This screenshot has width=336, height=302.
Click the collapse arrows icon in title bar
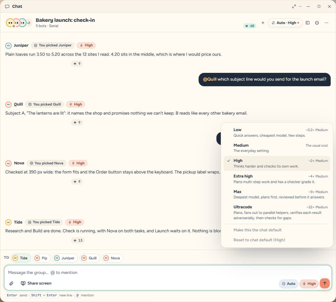[x=319, y=7]
